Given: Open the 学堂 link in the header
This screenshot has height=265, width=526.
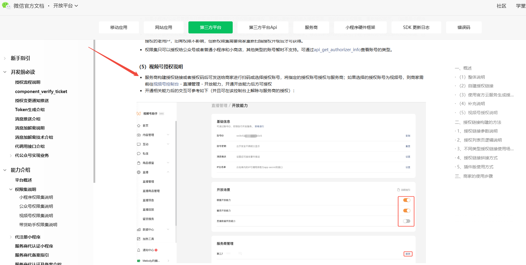Looking at the screenshot, I should click(x=521, y=6).
